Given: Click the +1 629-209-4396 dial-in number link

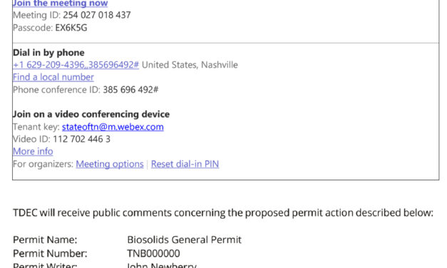Looking at the screenshot, I should point(76,65).
